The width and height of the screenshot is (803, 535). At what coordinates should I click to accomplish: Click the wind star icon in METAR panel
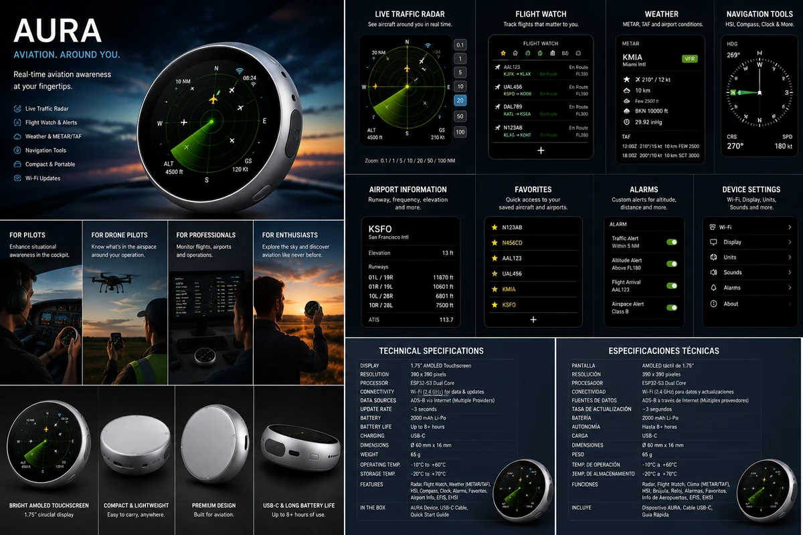[626, 80]
